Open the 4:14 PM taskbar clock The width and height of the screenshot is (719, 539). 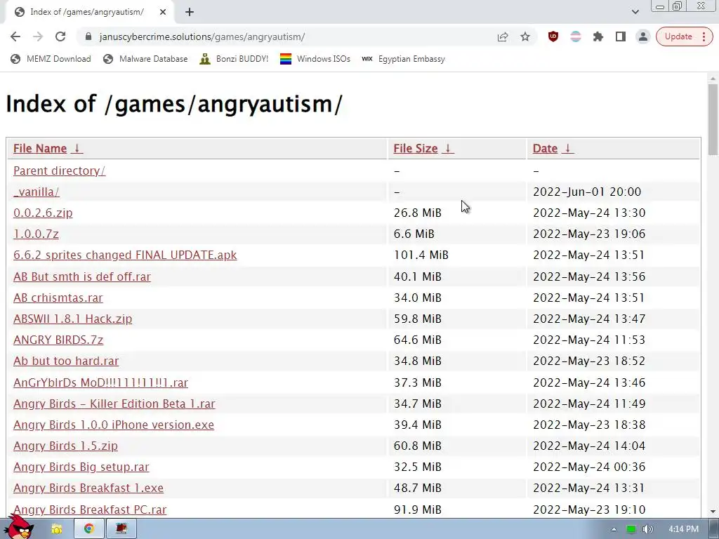point(683,529)
